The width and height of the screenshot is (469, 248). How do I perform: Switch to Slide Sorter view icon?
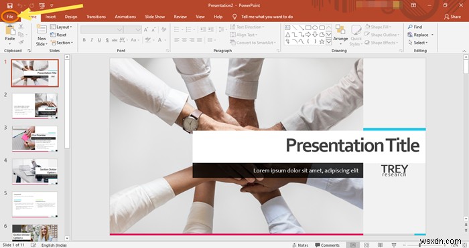366,245
